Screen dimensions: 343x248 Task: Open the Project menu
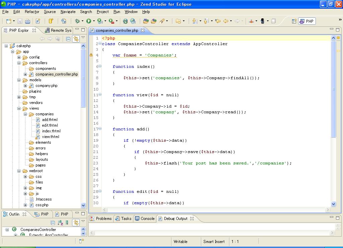pos(102,12)
